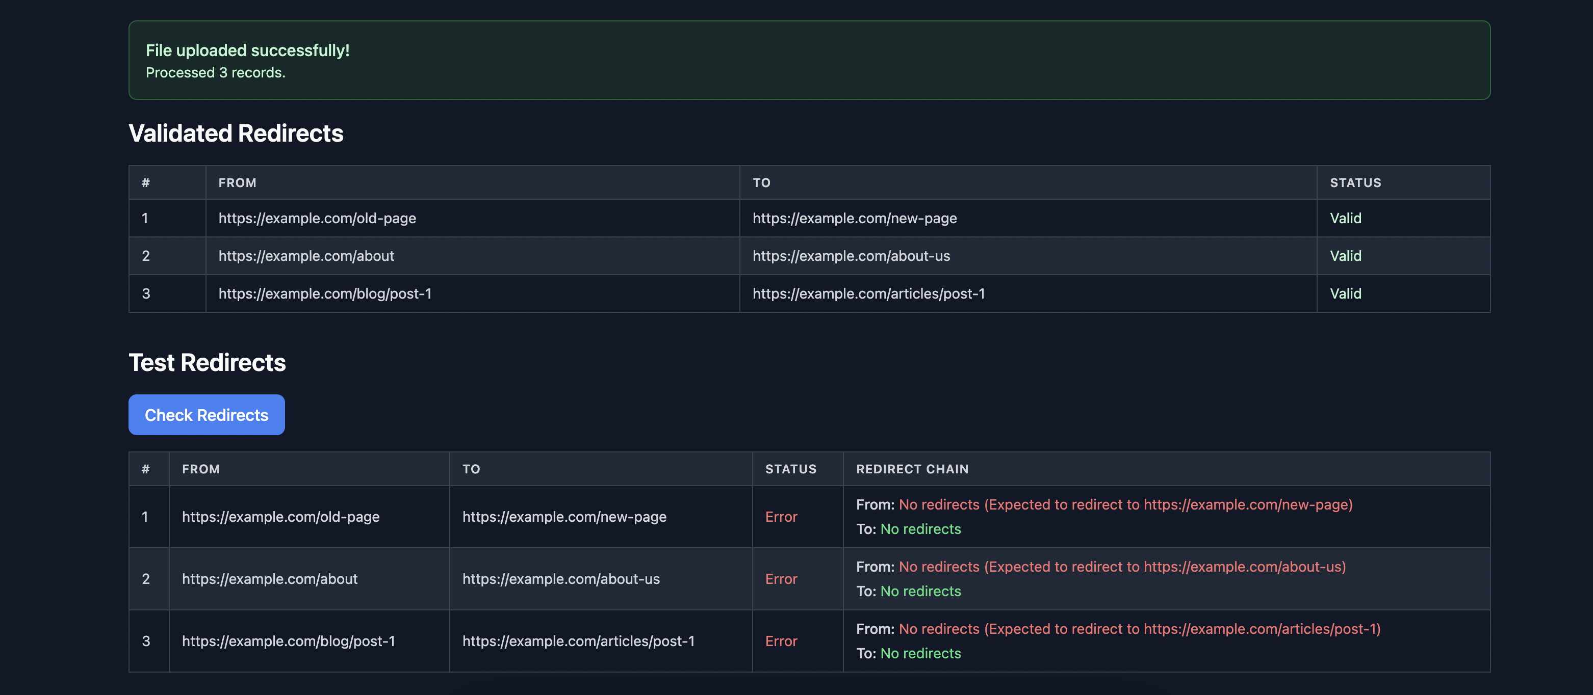Click REDIRECT CHAIN column header
This screenshot has height=695, width=1593.
(x=912, y=469)
